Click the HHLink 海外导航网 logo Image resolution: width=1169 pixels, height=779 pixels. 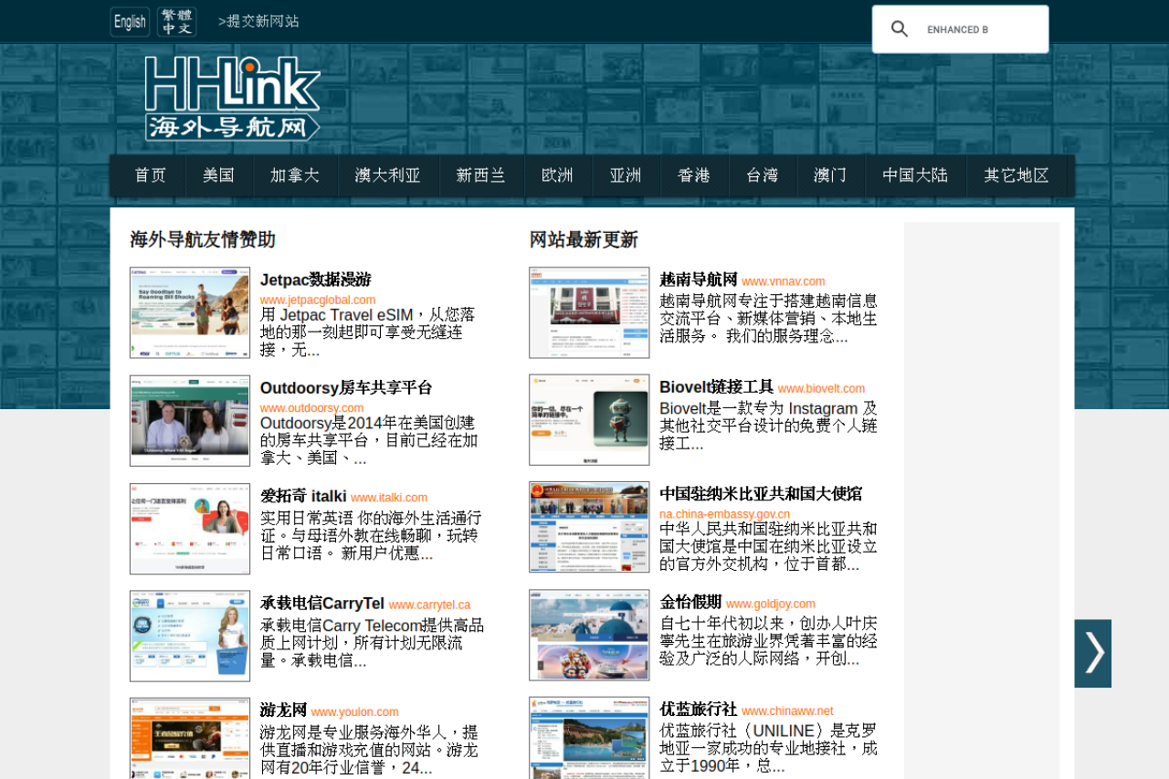pos(233,99)
